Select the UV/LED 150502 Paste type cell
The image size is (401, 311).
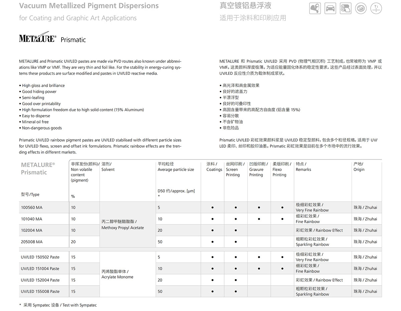(x=40, y=257)
